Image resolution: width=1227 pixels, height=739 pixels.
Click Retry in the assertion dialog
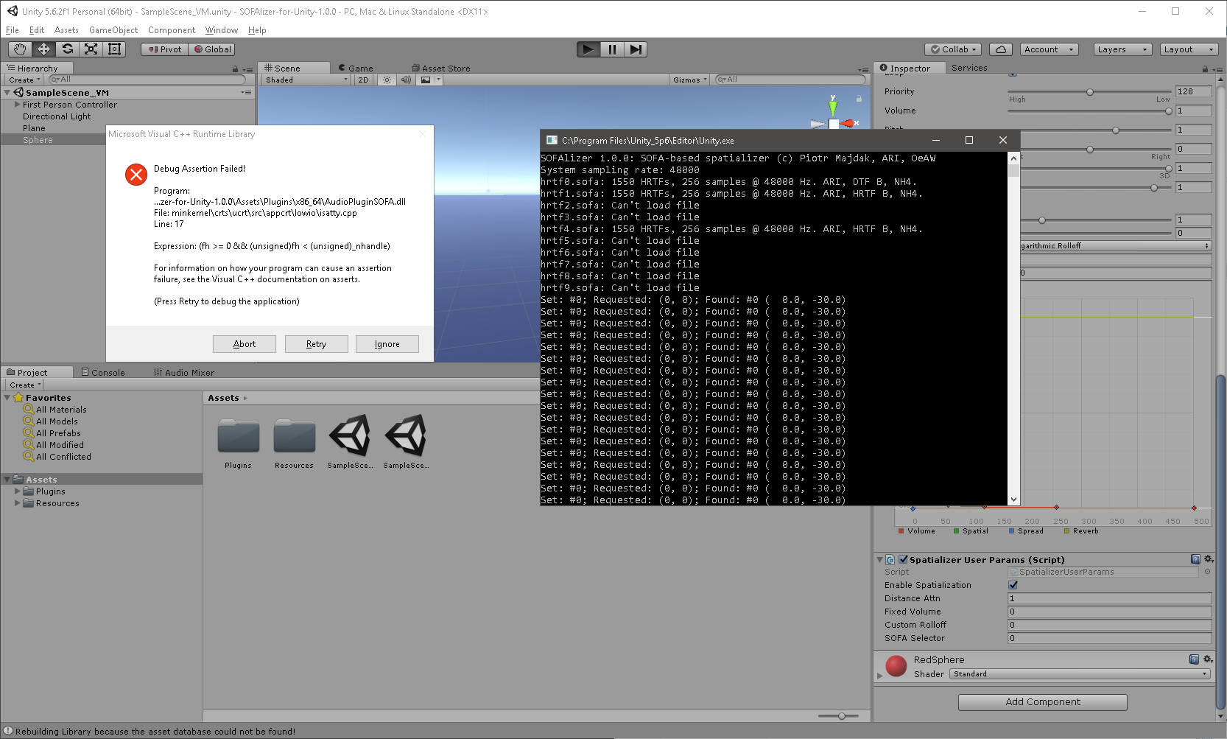point(316,343)
